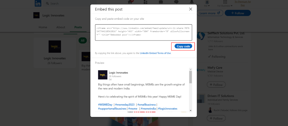Screen dimensions: 288x126
Task: Switch to the Posts tab
Action: [x=78, y=27]
